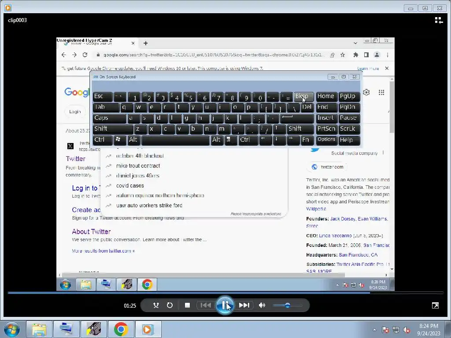Open the twitter.com chip in knowledge panel

(328, 167)
